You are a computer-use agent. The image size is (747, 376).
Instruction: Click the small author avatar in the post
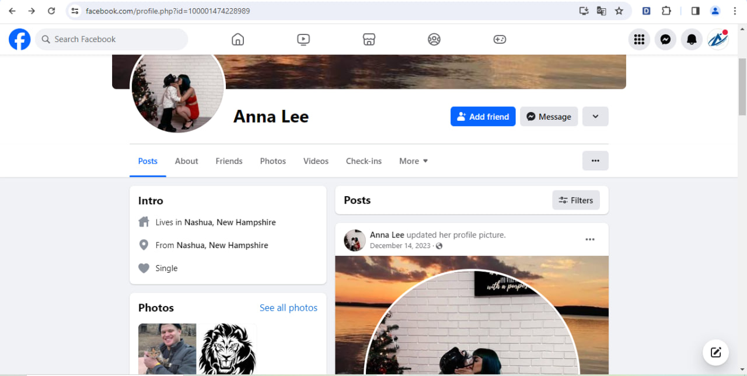pos(355,240)
